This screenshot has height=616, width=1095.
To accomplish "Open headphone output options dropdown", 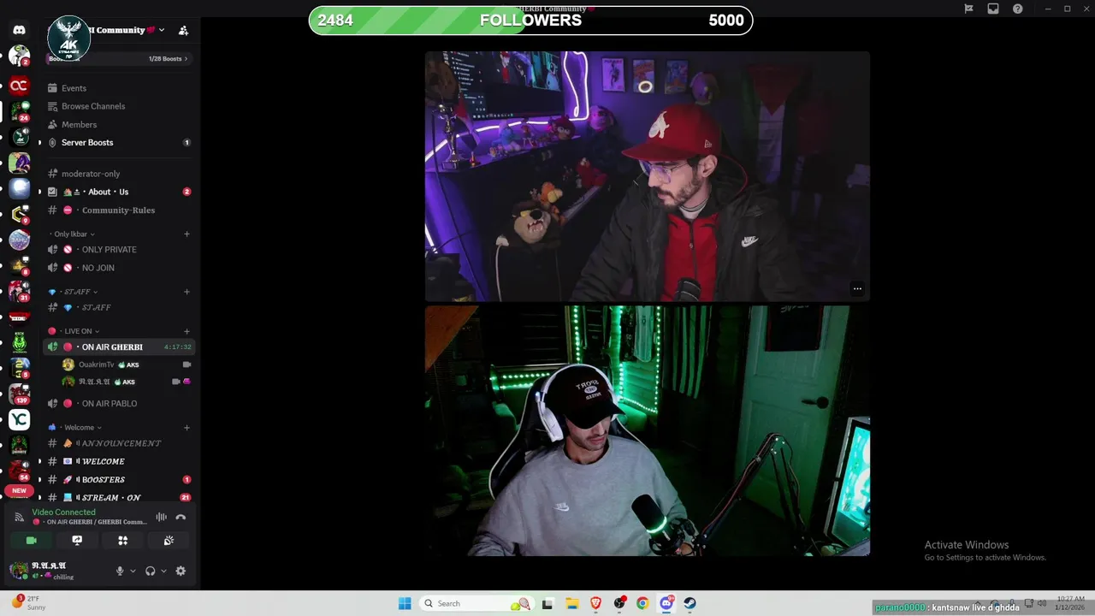I will pos(163,571).
